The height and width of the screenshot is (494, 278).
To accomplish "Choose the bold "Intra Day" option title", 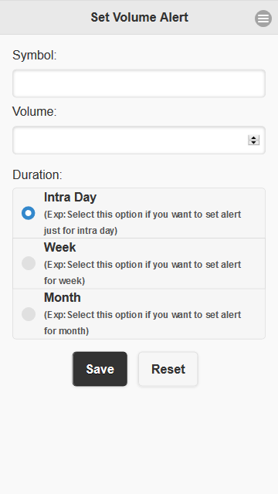I will 70,198.
